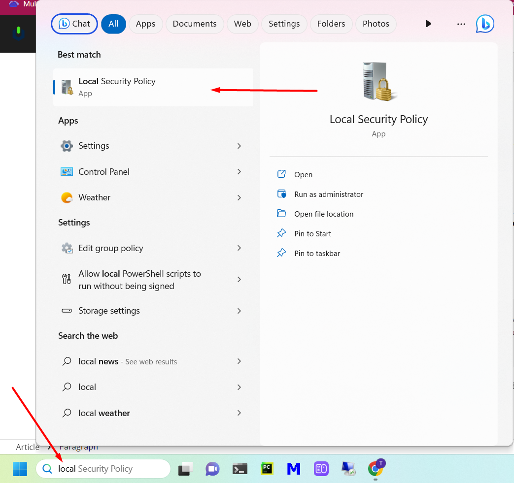Click the Bing icon in the search panel
514x483 pixels.
484,24
